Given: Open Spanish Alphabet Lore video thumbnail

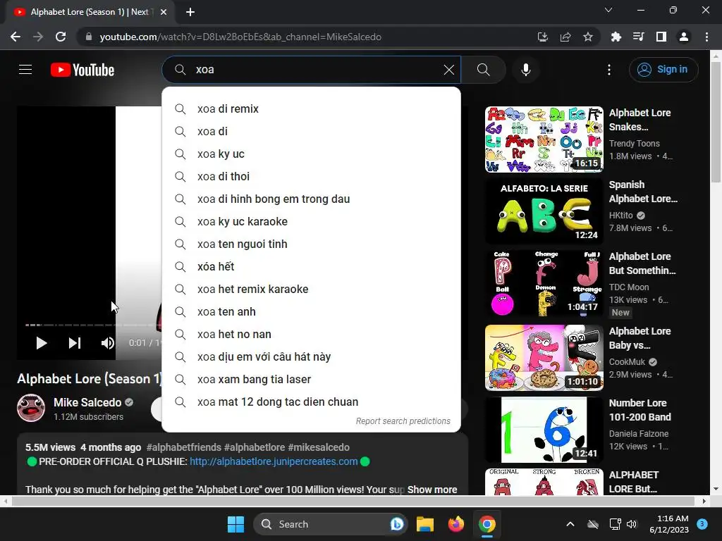Looking at the screenshot, I should pyautogui.click(x=544, y=211).
